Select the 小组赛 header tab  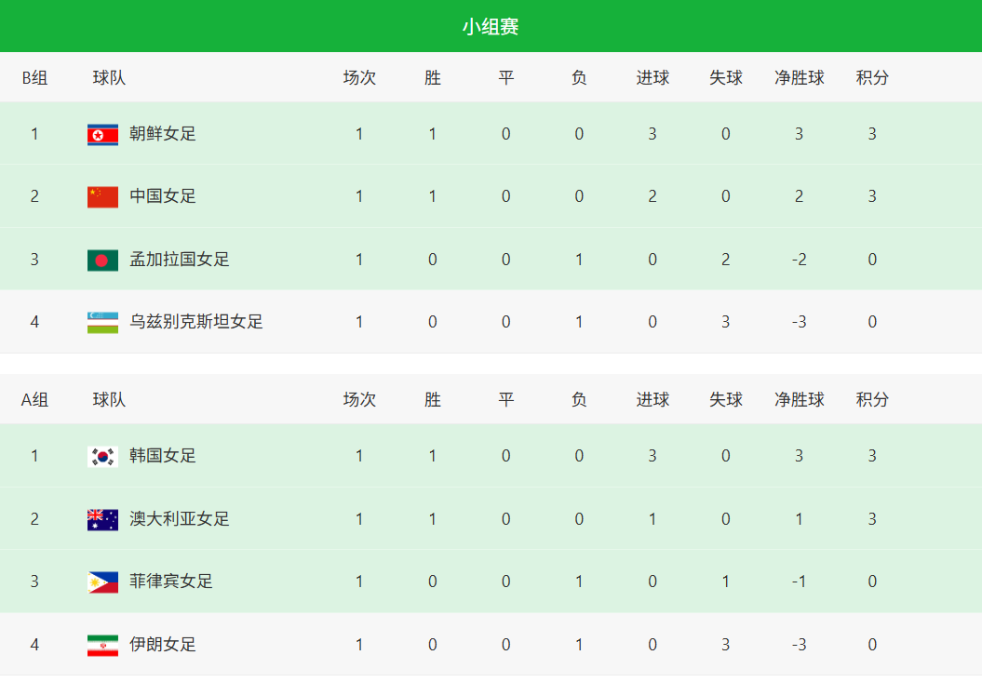(x=491, y=27)
